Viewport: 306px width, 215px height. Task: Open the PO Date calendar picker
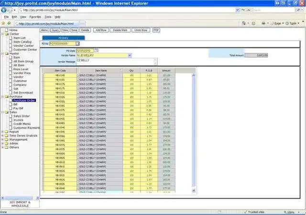click(x=97, y=51)
